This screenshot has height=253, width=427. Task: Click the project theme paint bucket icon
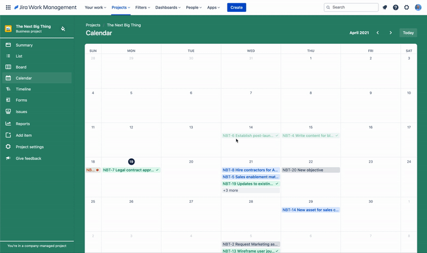coord(63,29)
